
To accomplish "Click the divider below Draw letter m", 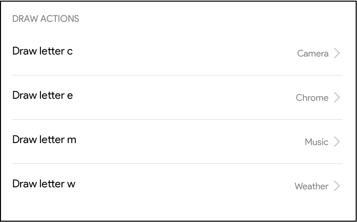I will tap(177, 164).
